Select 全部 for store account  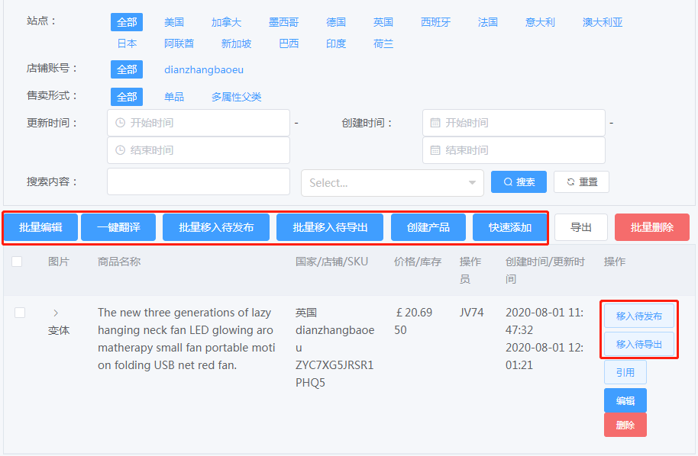[127, 69]
